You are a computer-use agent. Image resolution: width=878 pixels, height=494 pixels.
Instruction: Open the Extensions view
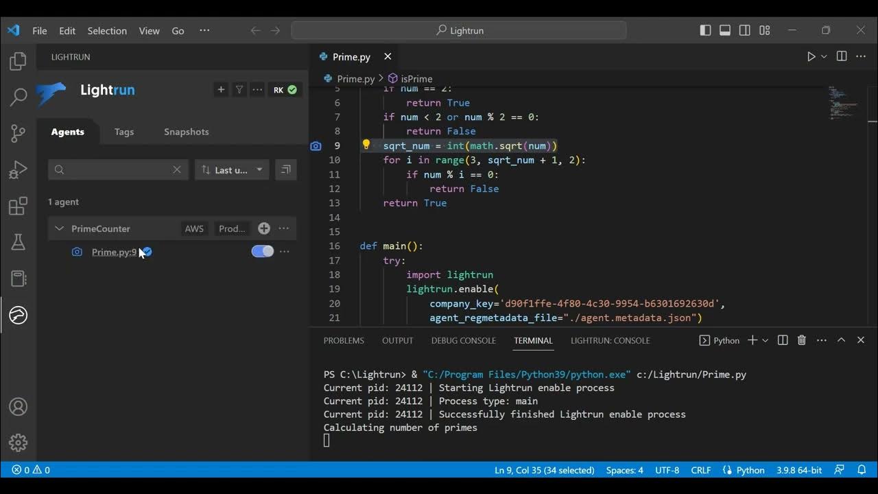click(18, 206)
